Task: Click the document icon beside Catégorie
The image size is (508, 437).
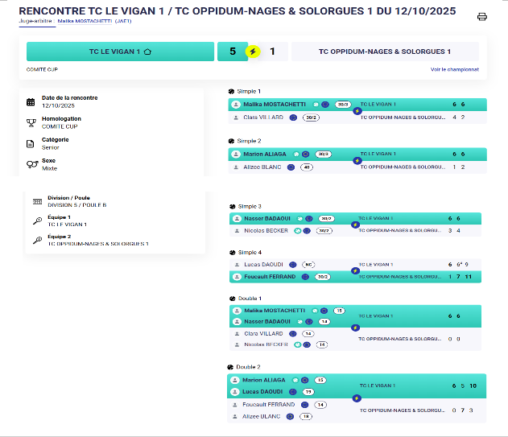Action: pos(31,142)
